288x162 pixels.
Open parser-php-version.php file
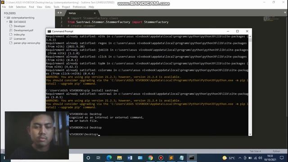pyautogui.click(x=27, y=43)
